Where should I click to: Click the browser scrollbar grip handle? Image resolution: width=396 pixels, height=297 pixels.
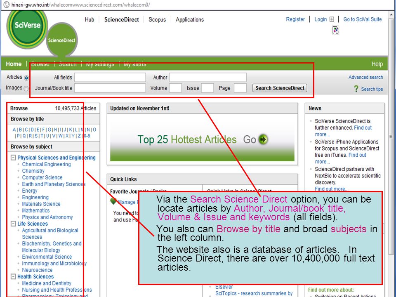point(391,137)
